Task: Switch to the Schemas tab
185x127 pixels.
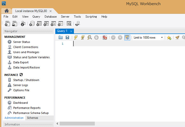Action: [x=32, y=118]
